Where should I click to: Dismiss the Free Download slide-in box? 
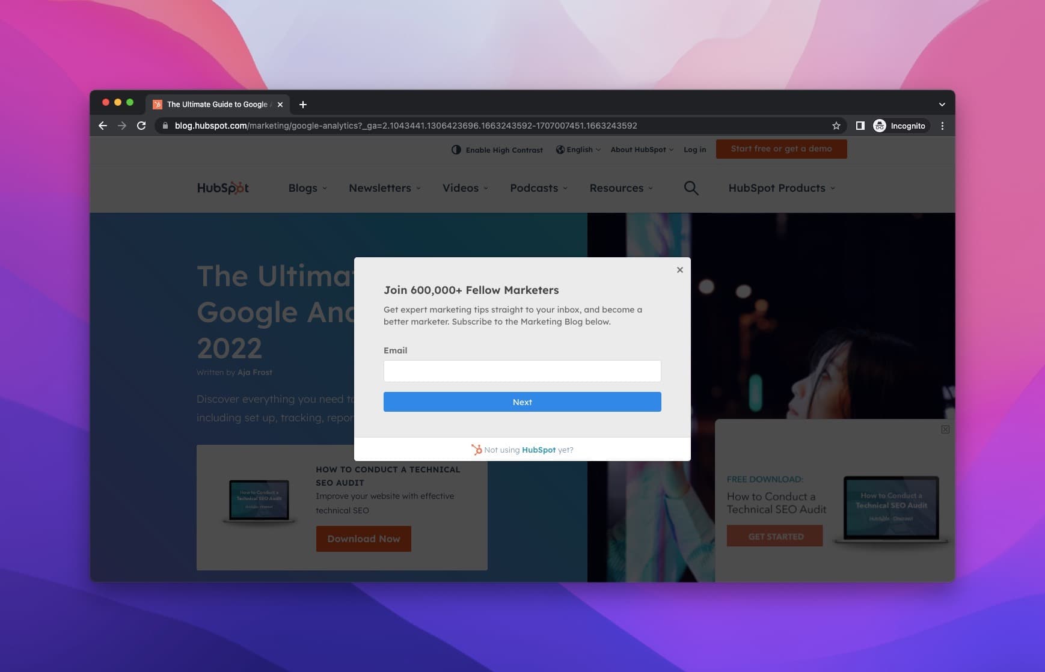(x=945, y=429)
